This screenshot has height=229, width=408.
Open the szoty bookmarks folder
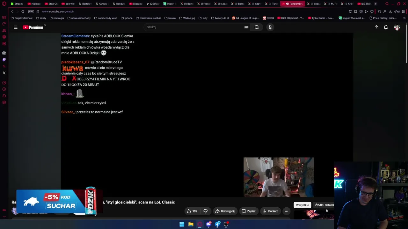coord(41,18)
